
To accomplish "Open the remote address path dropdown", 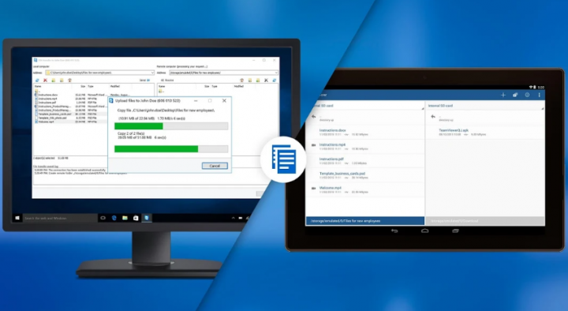I will click(x=276, y=73).
